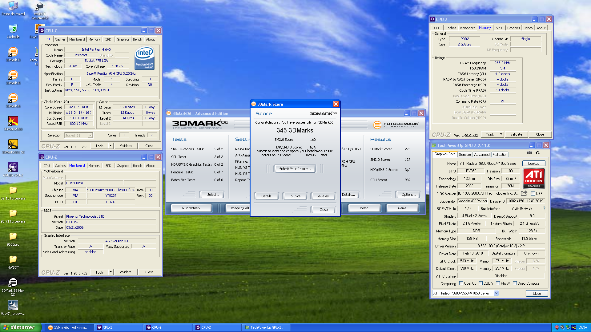591x332 pixels.
Task: Toggle the CUDA checkbox
Action: click(x=480, y=283)
